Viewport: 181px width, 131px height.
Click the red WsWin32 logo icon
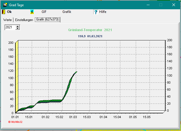pos(10,122)
